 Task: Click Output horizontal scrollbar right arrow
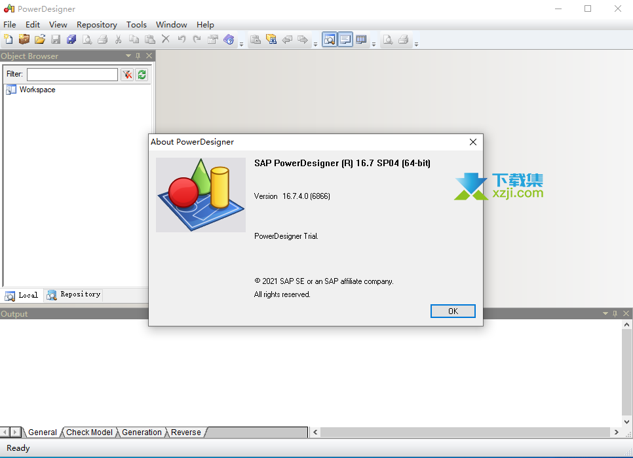point(617,432)
